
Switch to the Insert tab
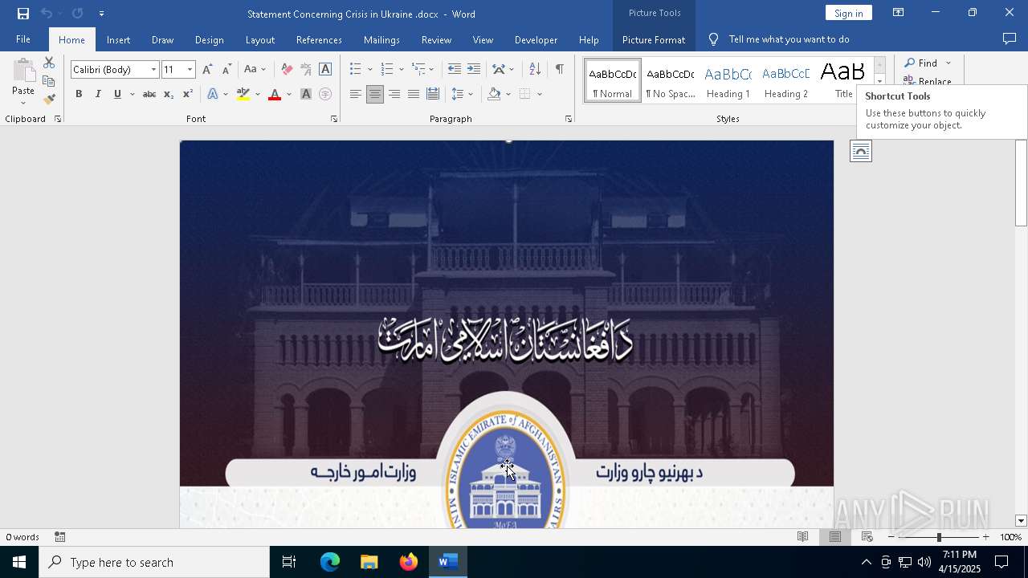pos(118,39)
